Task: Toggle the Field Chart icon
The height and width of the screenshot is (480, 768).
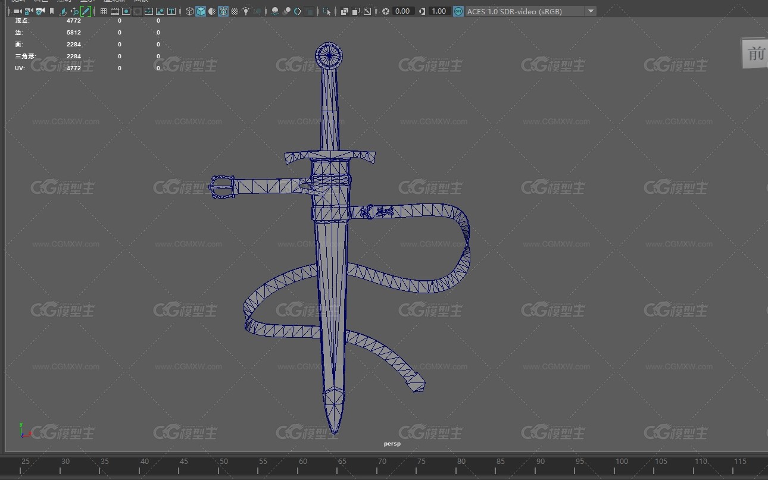Action: coord(149,11)
